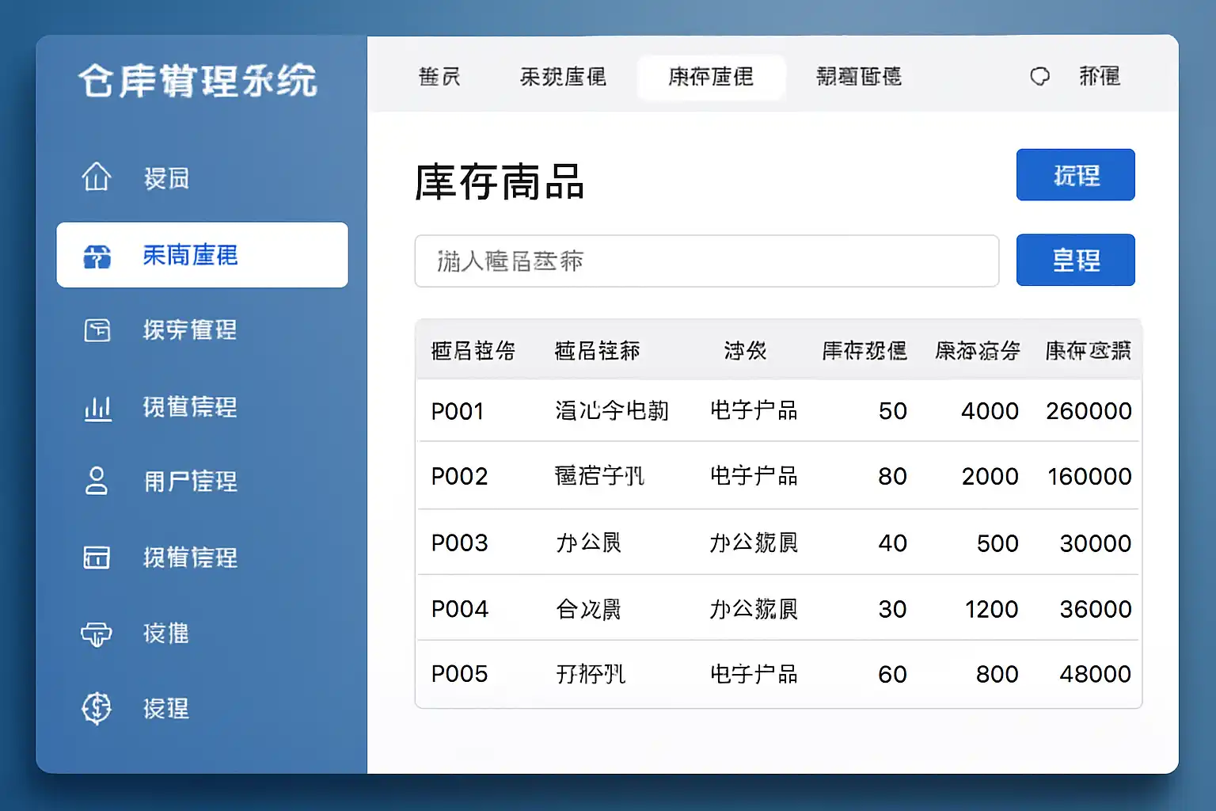Click the P005 product code cell
The width and height of the screenshot is (1216, 811).
click(x=459, y=674)
